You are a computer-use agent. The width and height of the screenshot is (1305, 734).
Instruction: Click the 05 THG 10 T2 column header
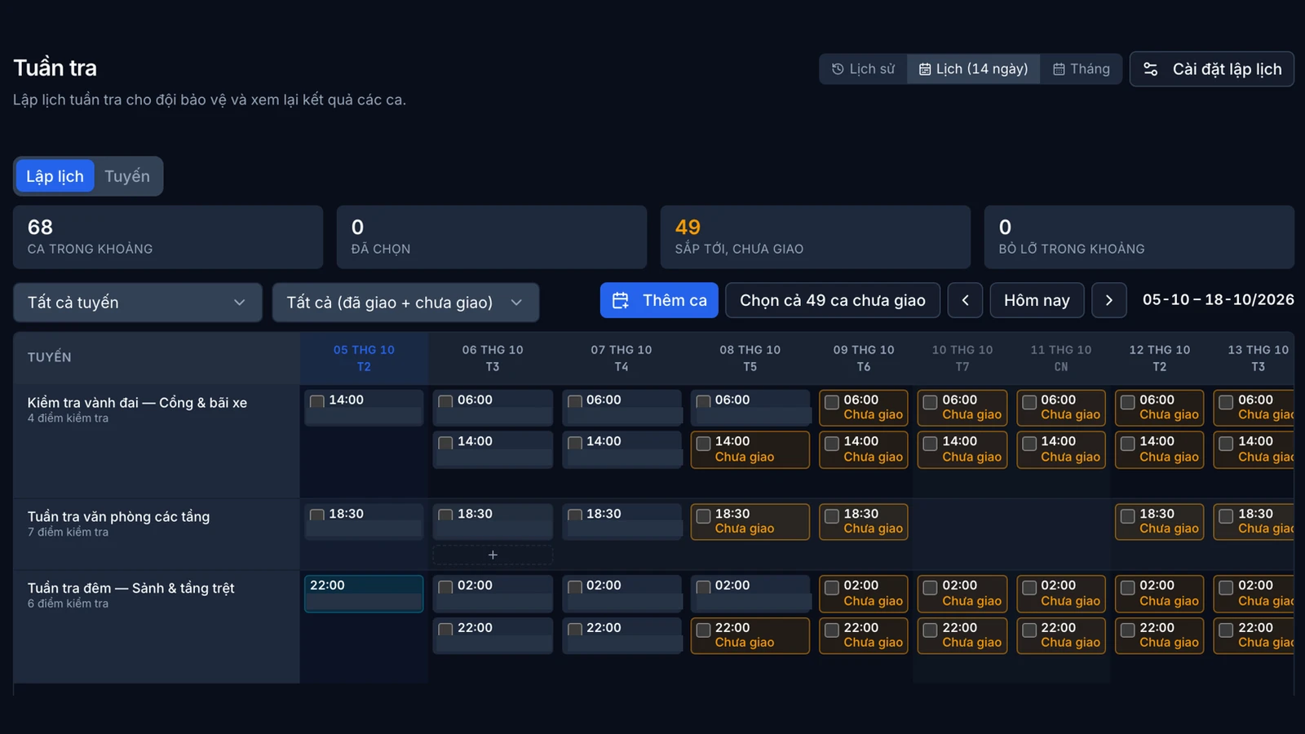pos(364,358)
